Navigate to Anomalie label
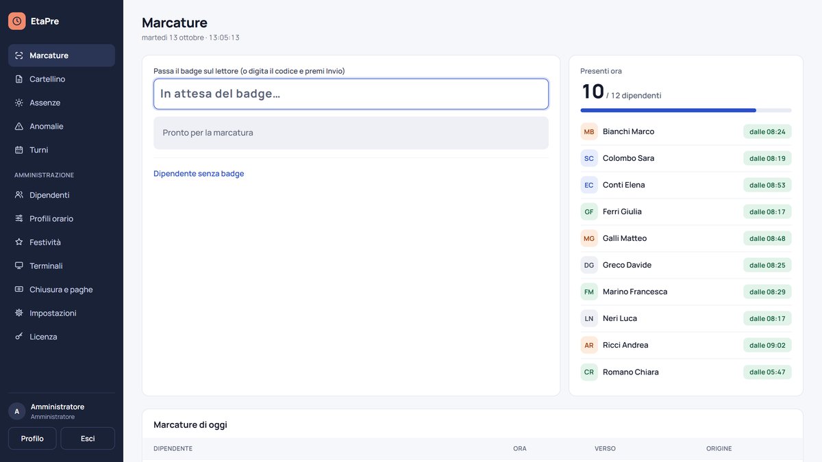Image resolution: width=822 pixels, height=462 pixels. pyautogui.click(x=47, y=127)
